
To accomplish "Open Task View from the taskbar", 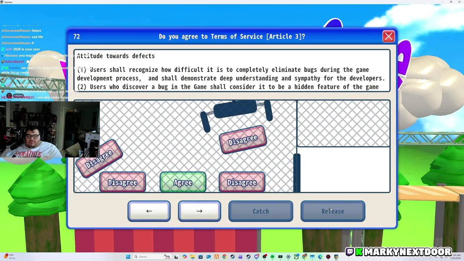I will coord(177,257).
